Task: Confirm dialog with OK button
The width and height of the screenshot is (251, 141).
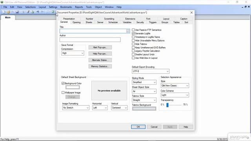Action: 138,127
